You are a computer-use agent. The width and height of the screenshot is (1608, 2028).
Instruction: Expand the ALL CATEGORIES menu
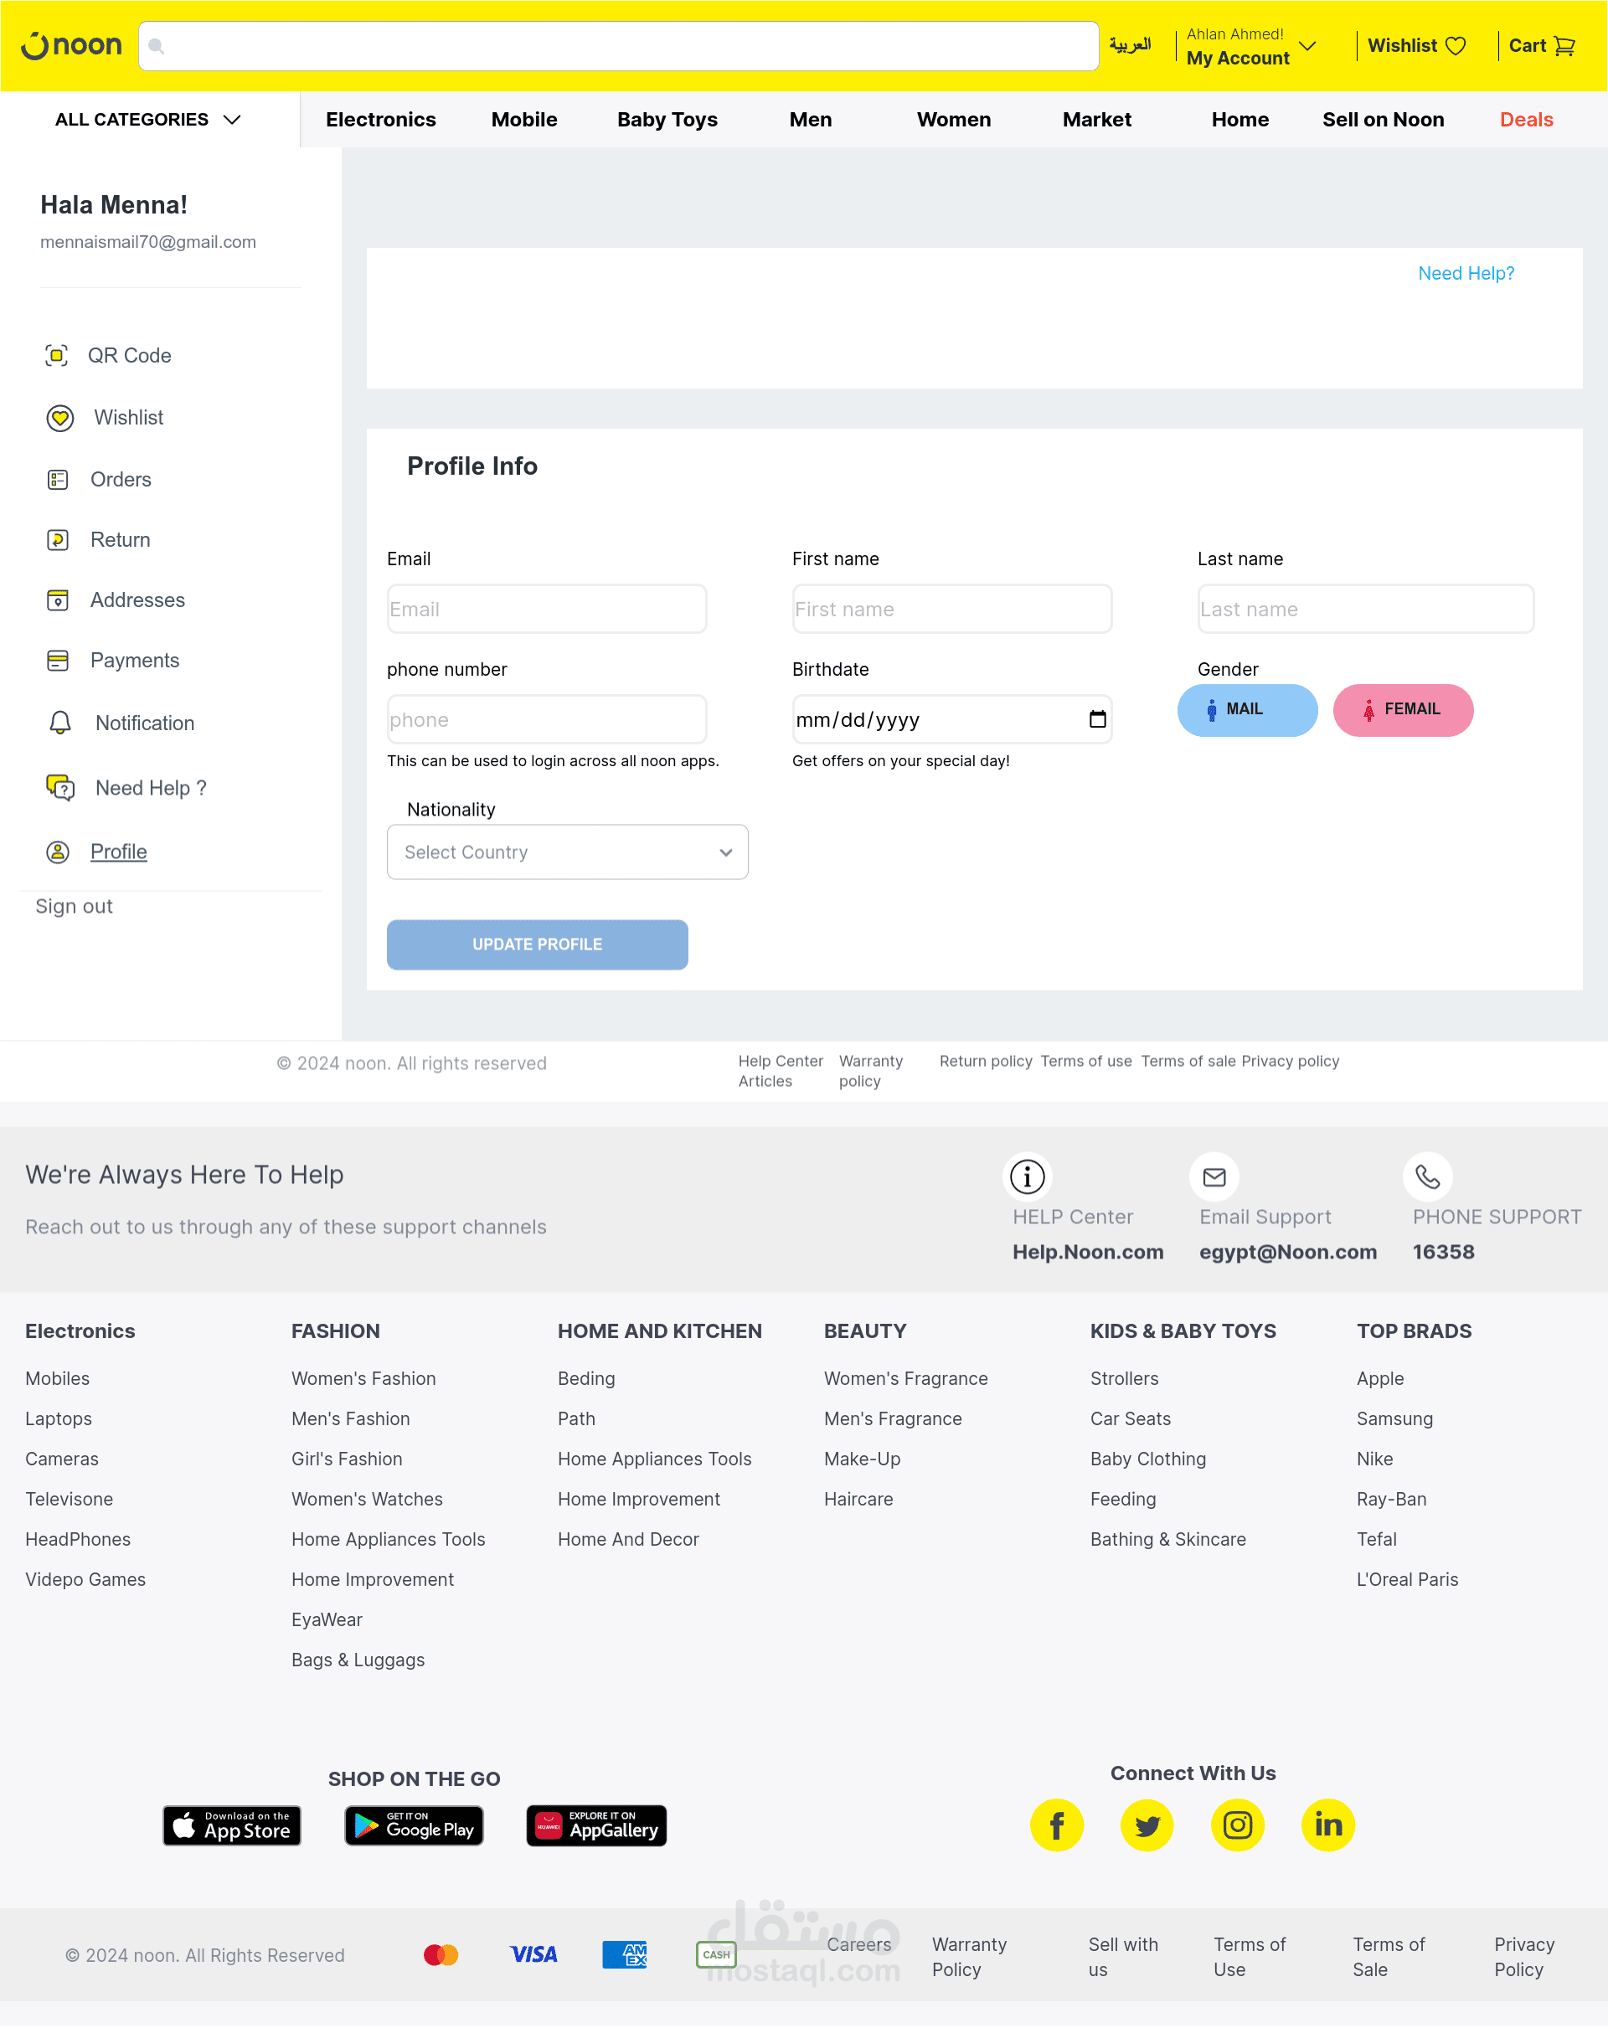tap(149, 120)
